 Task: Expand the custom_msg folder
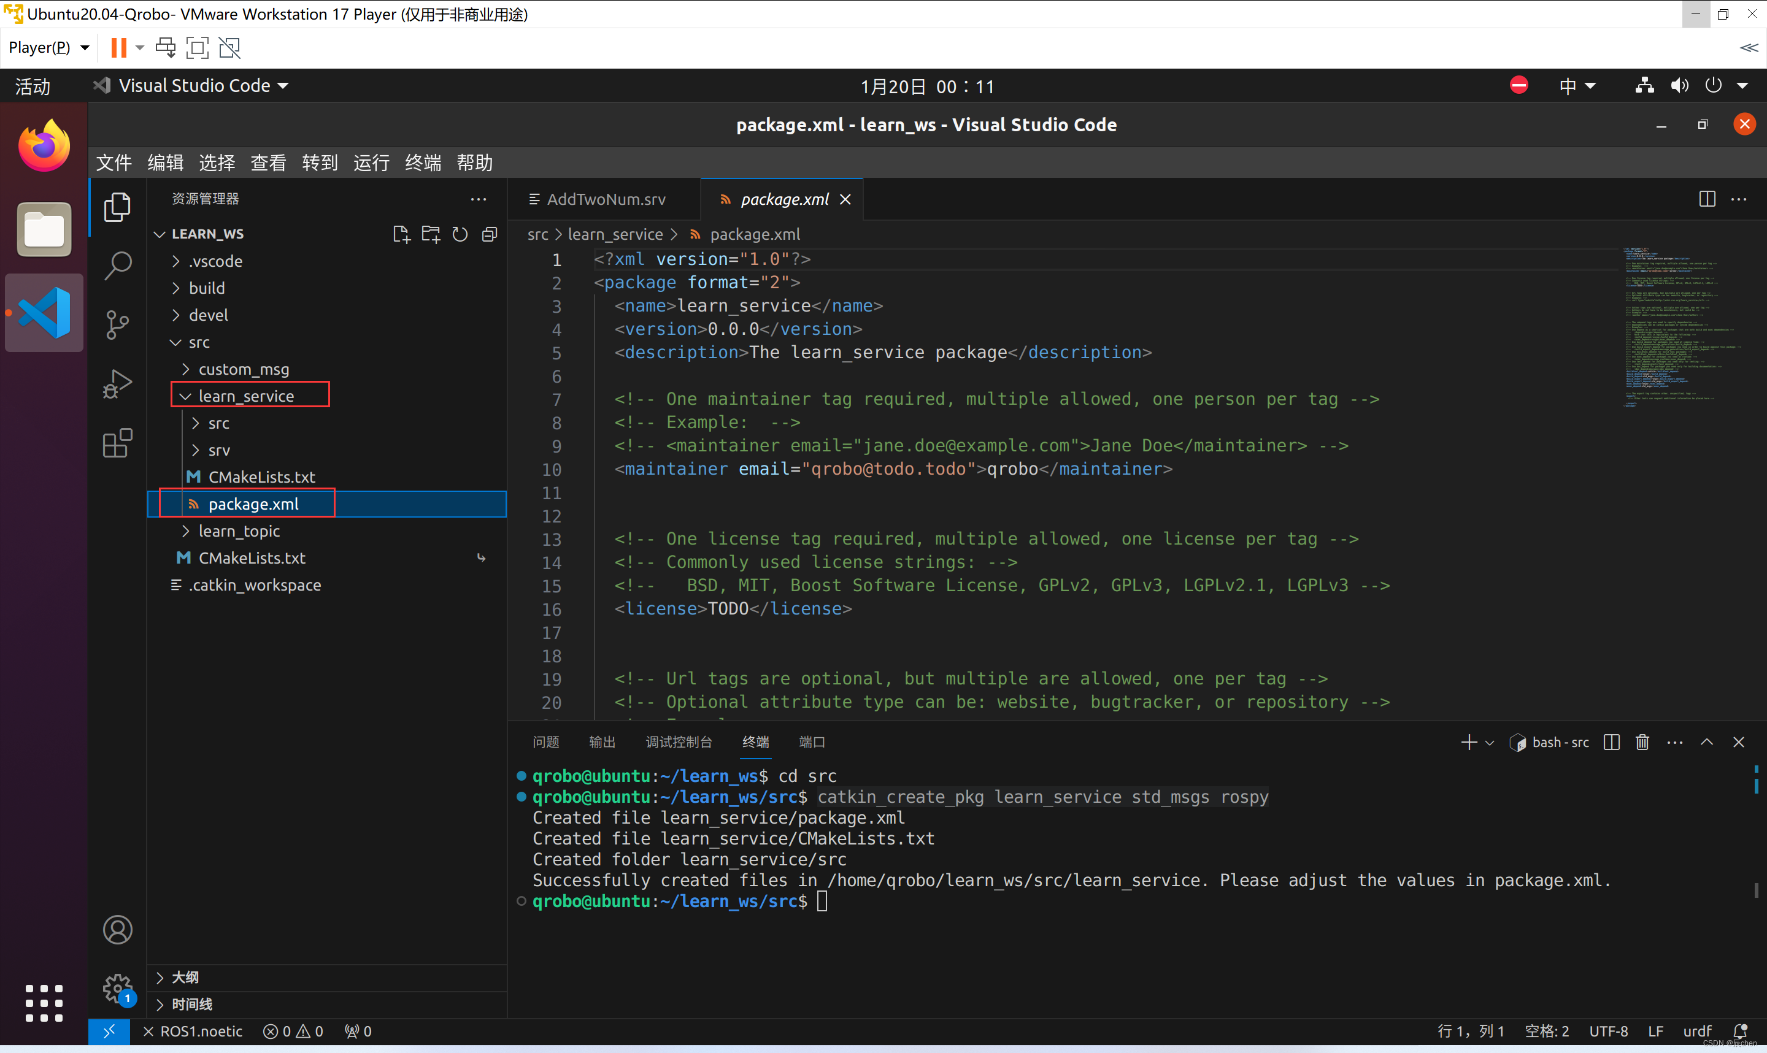coord(326,369)
